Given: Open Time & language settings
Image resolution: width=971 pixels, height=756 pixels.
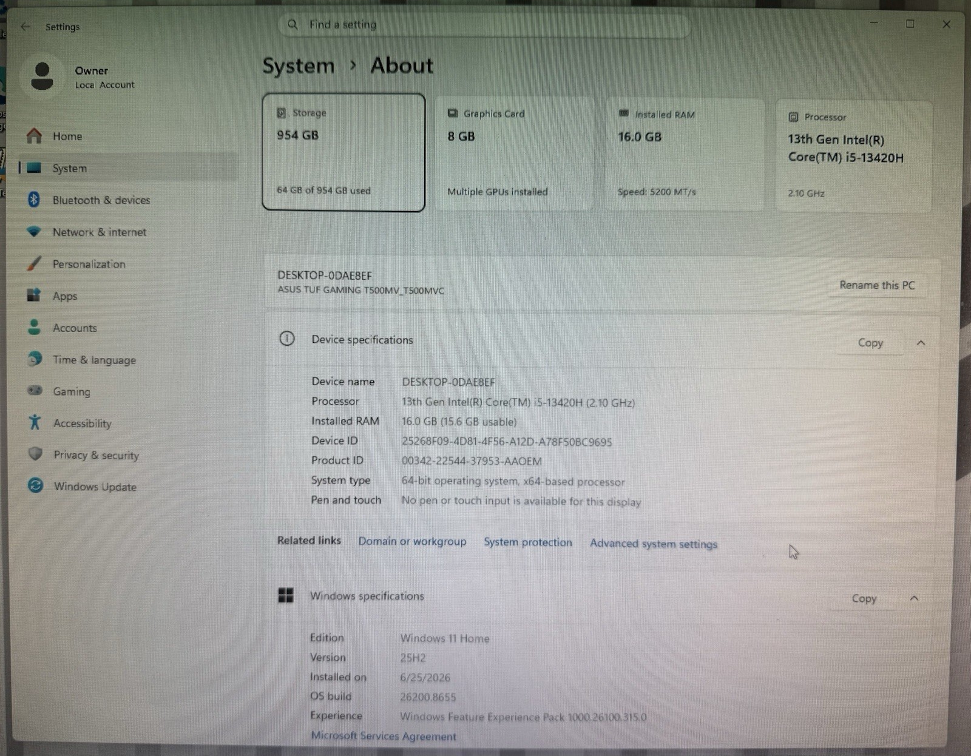Looking at the screenshot, I should pos(129,359).
